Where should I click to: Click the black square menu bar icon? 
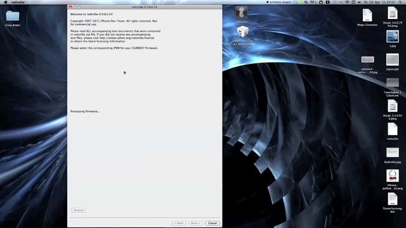[x=327, y=2]
